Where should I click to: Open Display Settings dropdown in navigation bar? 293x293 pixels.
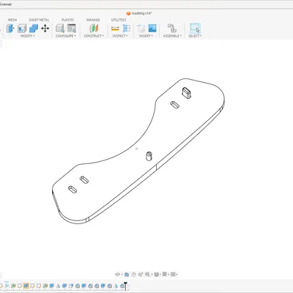click(x=157, y=275)
